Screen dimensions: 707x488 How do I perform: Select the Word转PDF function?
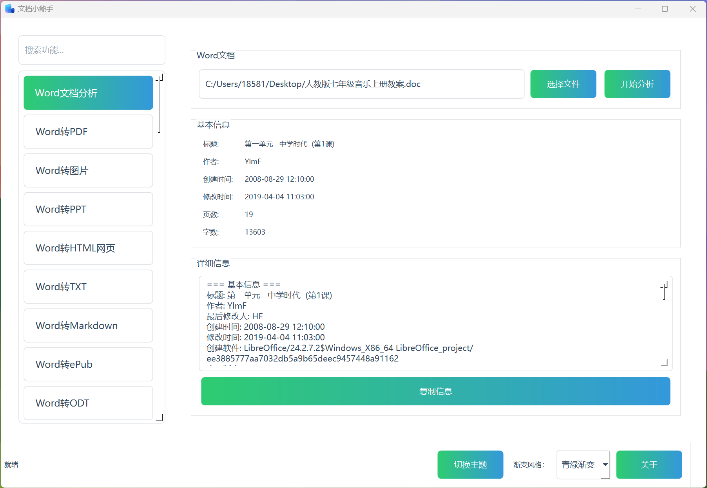[88, 132]
